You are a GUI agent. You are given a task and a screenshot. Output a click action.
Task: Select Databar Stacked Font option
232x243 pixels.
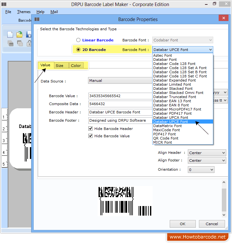183,89
